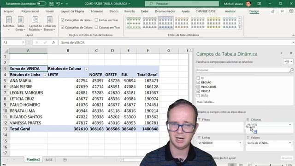The image size is (295, 166).
Task: Uncheck Cabeçalhos de Linha checkbox
Action: tap(63, 20)
